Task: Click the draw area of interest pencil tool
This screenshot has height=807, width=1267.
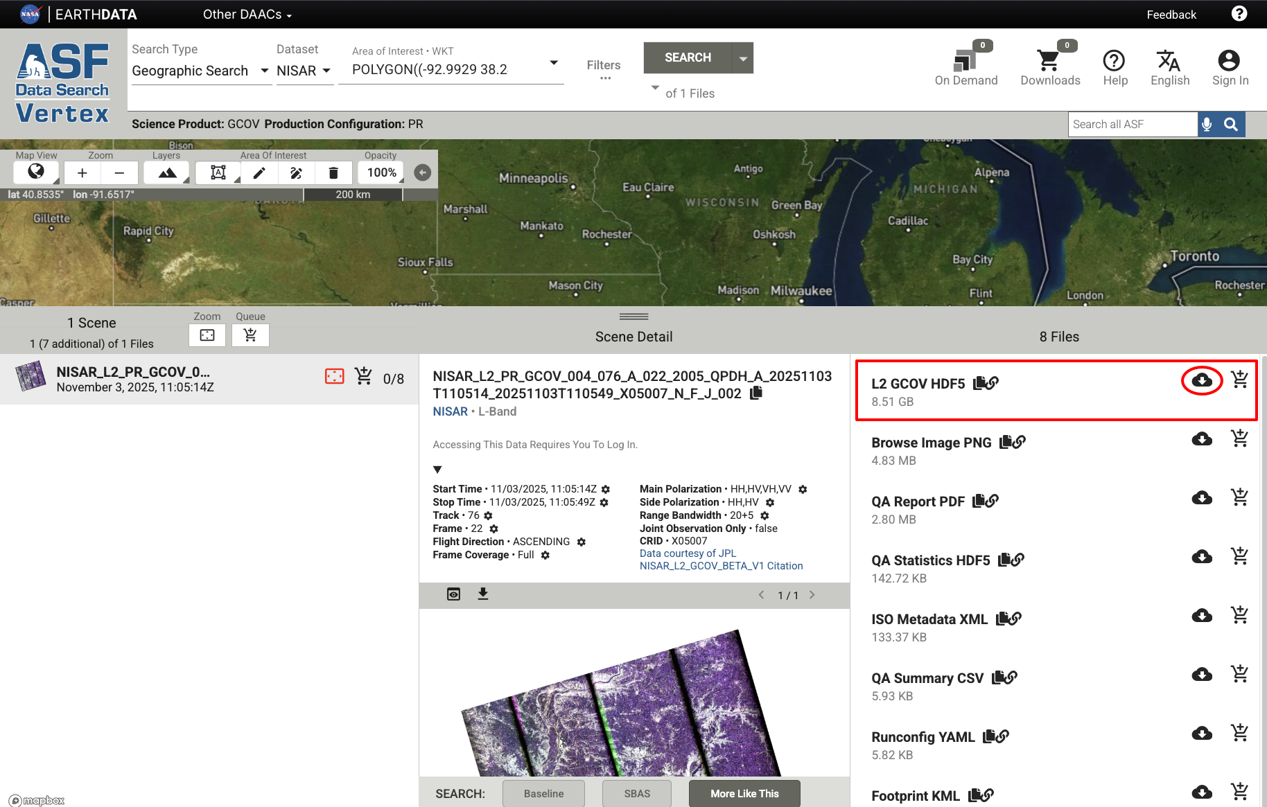Action: coord(259,172)
